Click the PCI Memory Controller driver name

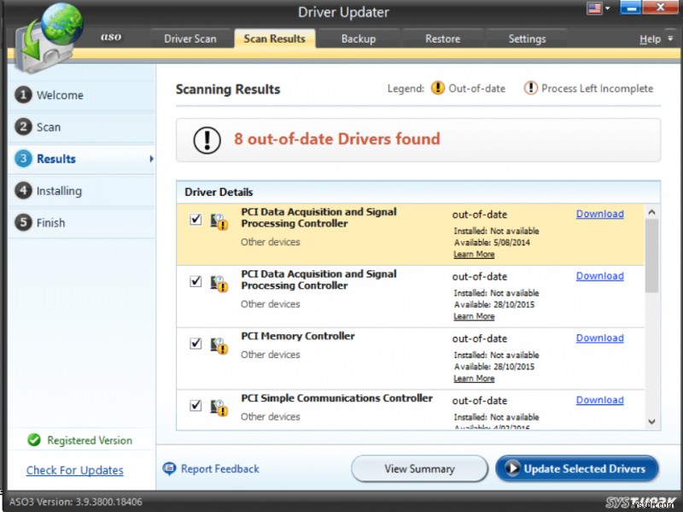pyautogui.click(x=298, y=336)
